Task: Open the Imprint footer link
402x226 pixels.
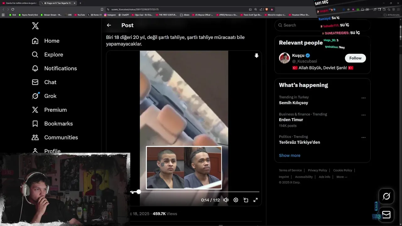Action: (284, 177)
